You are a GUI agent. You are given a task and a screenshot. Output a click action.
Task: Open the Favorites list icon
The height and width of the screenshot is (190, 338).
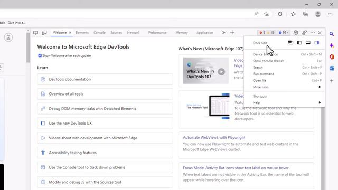(x=293, y=14)
